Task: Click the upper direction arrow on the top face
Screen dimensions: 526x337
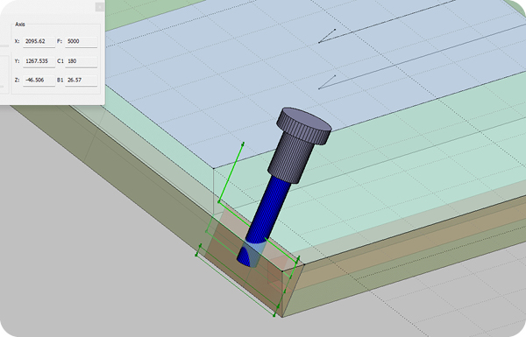Action: coord(327,36)
